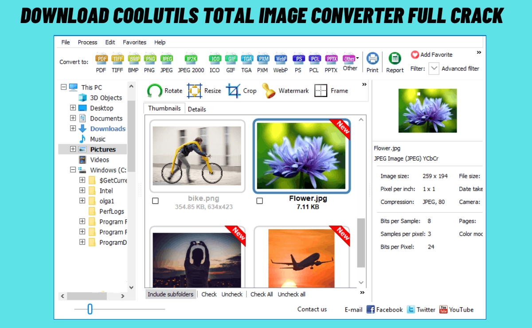Switch to the Thumbnails tab
The image size is (532, 328).
click(164, 108)
